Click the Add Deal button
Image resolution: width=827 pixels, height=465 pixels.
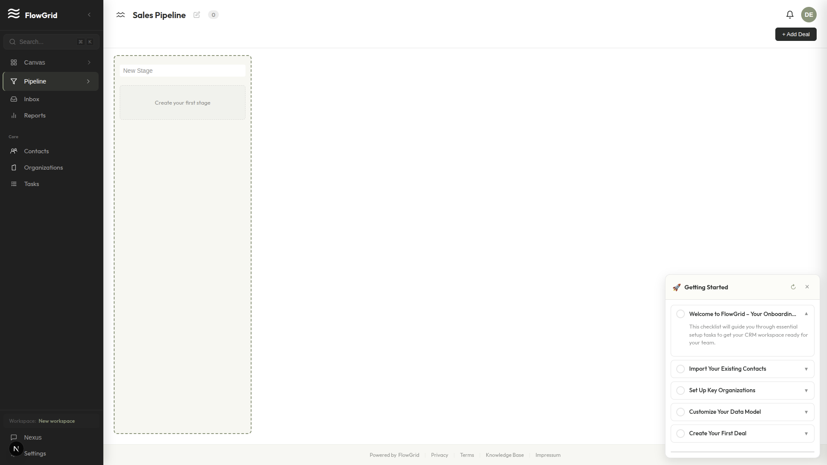tap(795, 34)
